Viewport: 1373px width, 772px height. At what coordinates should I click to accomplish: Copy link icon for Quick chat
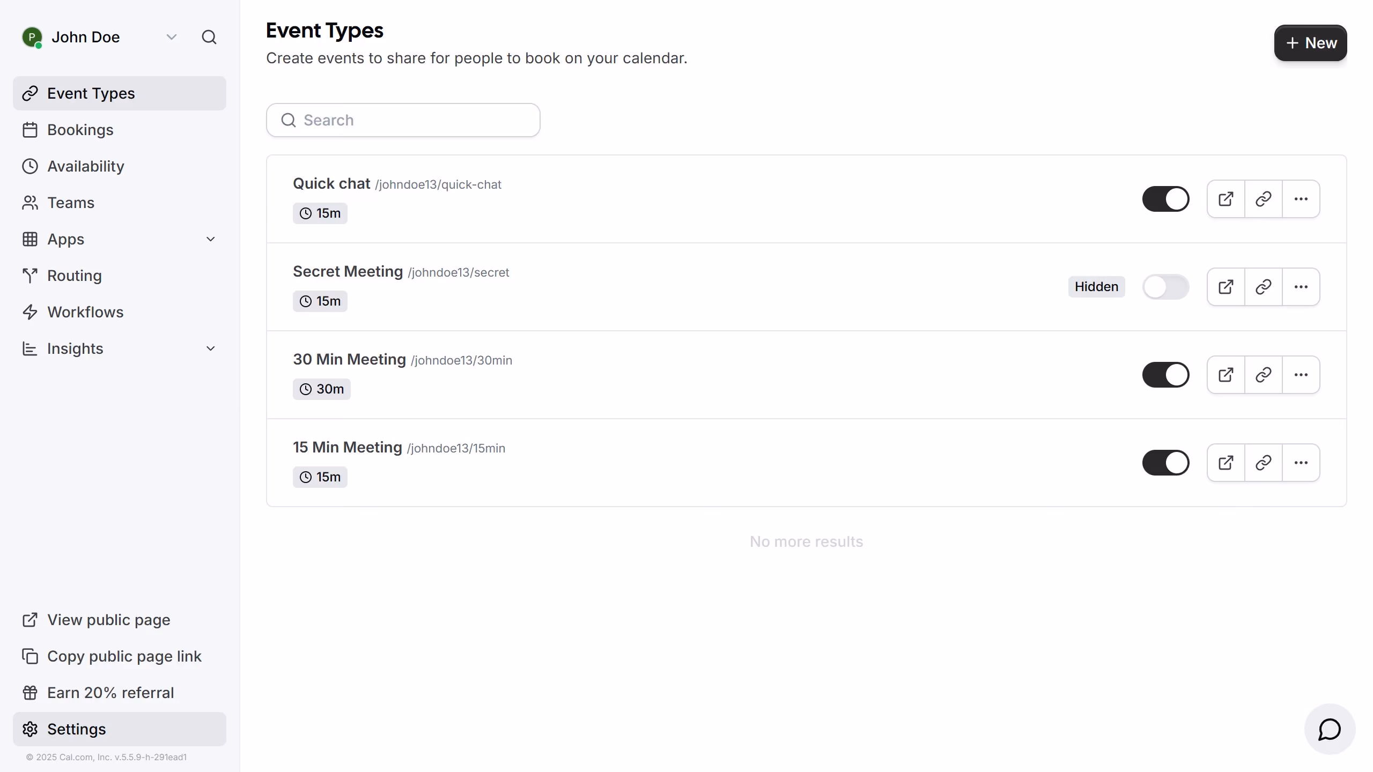pos(1264,199)
